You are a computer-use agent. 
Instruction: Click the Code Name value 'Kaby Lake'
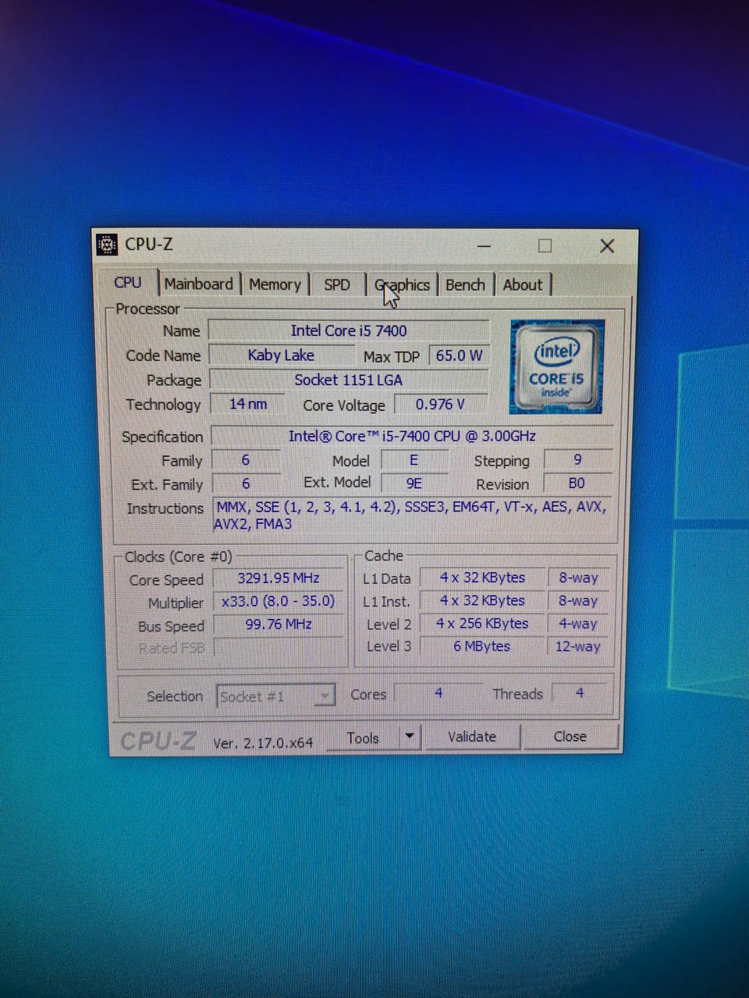[x=281, y=356]
